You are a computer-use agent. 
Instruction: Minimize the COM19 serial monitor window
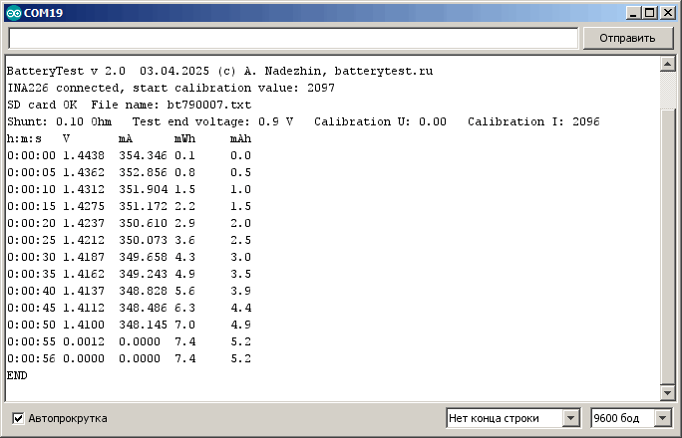click(x=633, y=13)
